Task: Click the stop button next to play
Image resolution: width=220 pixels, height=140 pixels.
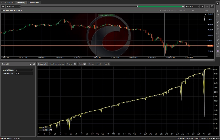Action: (x=207, y=7)
